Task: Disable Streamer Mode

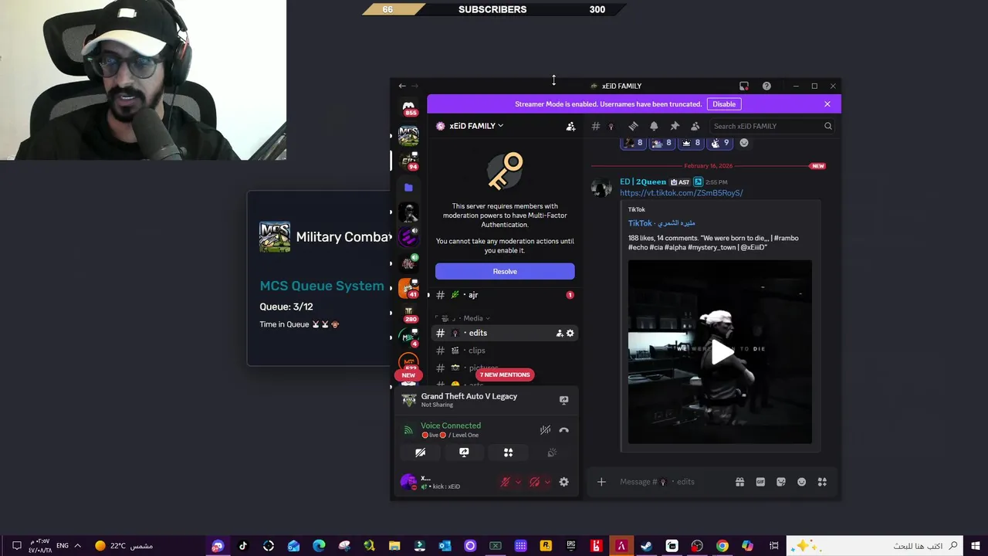Action: point(724,104)
